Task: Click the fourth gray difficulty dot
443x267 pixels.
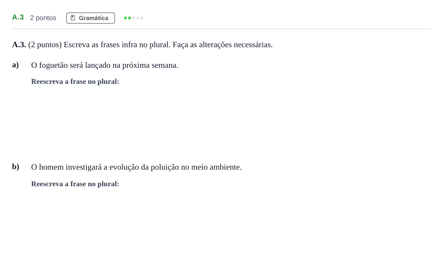Action: [138, 18]
